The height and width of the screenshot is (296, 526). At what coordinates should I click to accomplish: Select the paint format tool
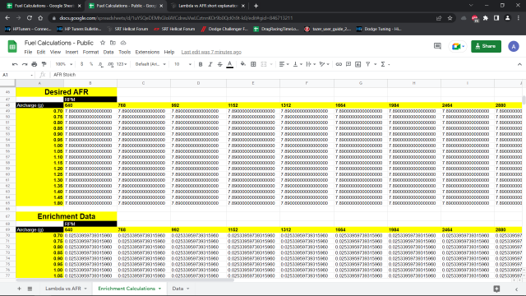(x=44, y=64)
